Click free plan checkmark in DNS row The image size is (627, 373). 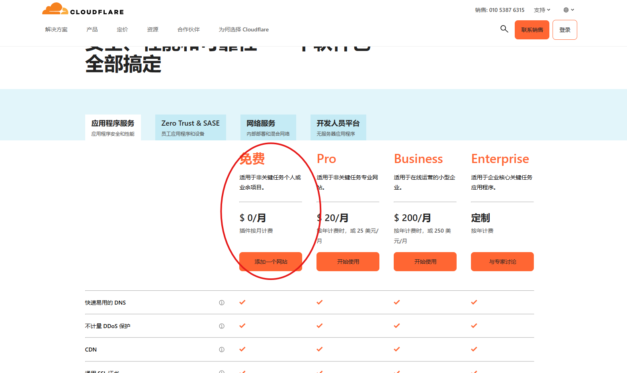click(x=242, y=302)
